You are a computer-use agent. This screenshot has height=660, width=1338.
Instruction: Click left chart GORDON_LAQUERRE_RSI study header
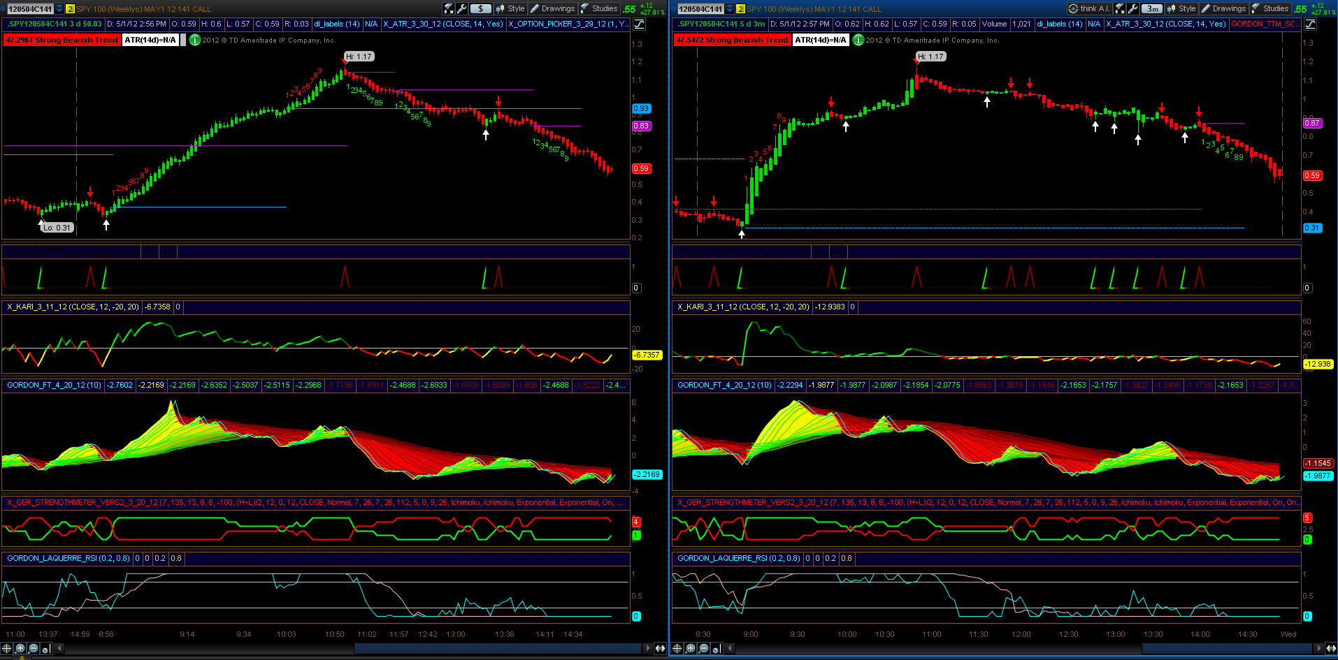pyautogui.click(x=68, y=558)
